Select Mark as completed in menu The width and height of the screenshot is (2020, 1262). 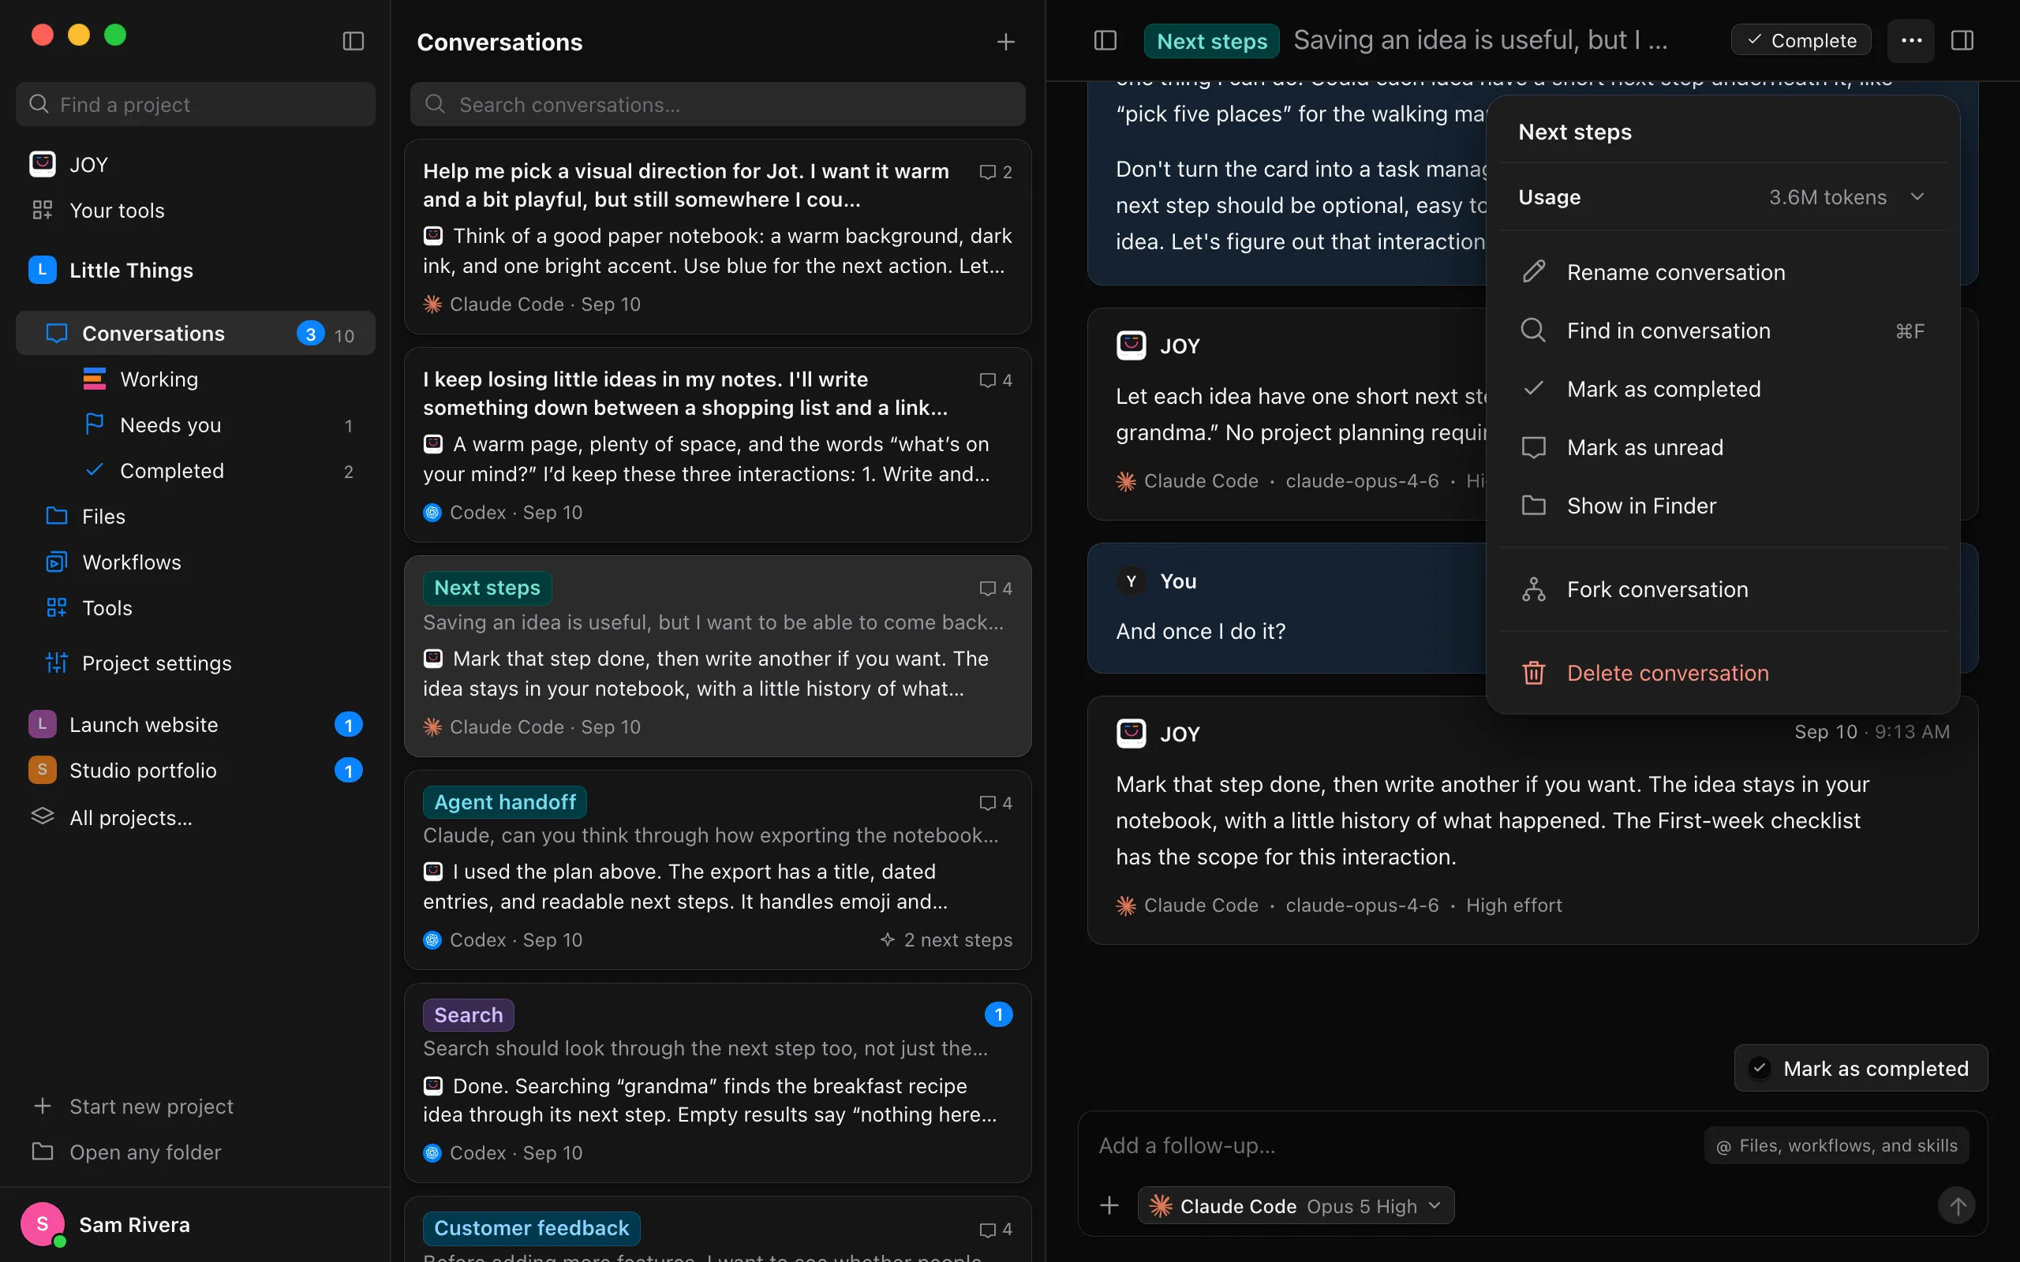coord(1722,389)
